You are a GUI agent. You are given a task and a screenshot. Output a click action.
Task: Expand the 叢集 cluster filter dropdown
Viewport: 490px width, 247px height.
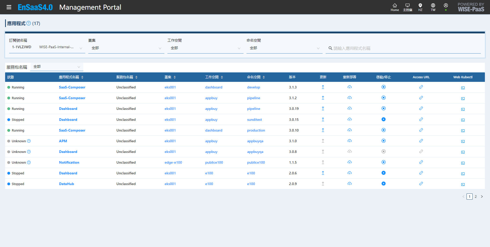pyautogui.click(x=126, y=48)
